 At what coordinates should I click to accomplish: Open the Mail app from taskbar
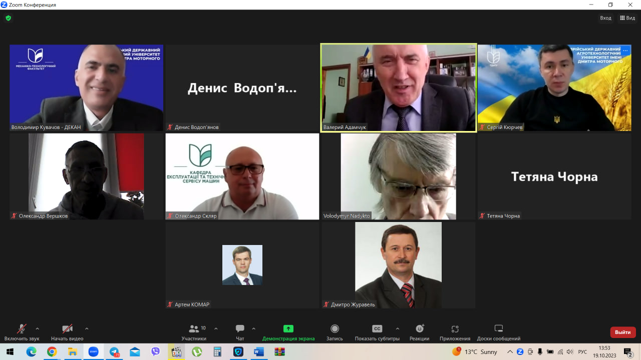[135, 351]
